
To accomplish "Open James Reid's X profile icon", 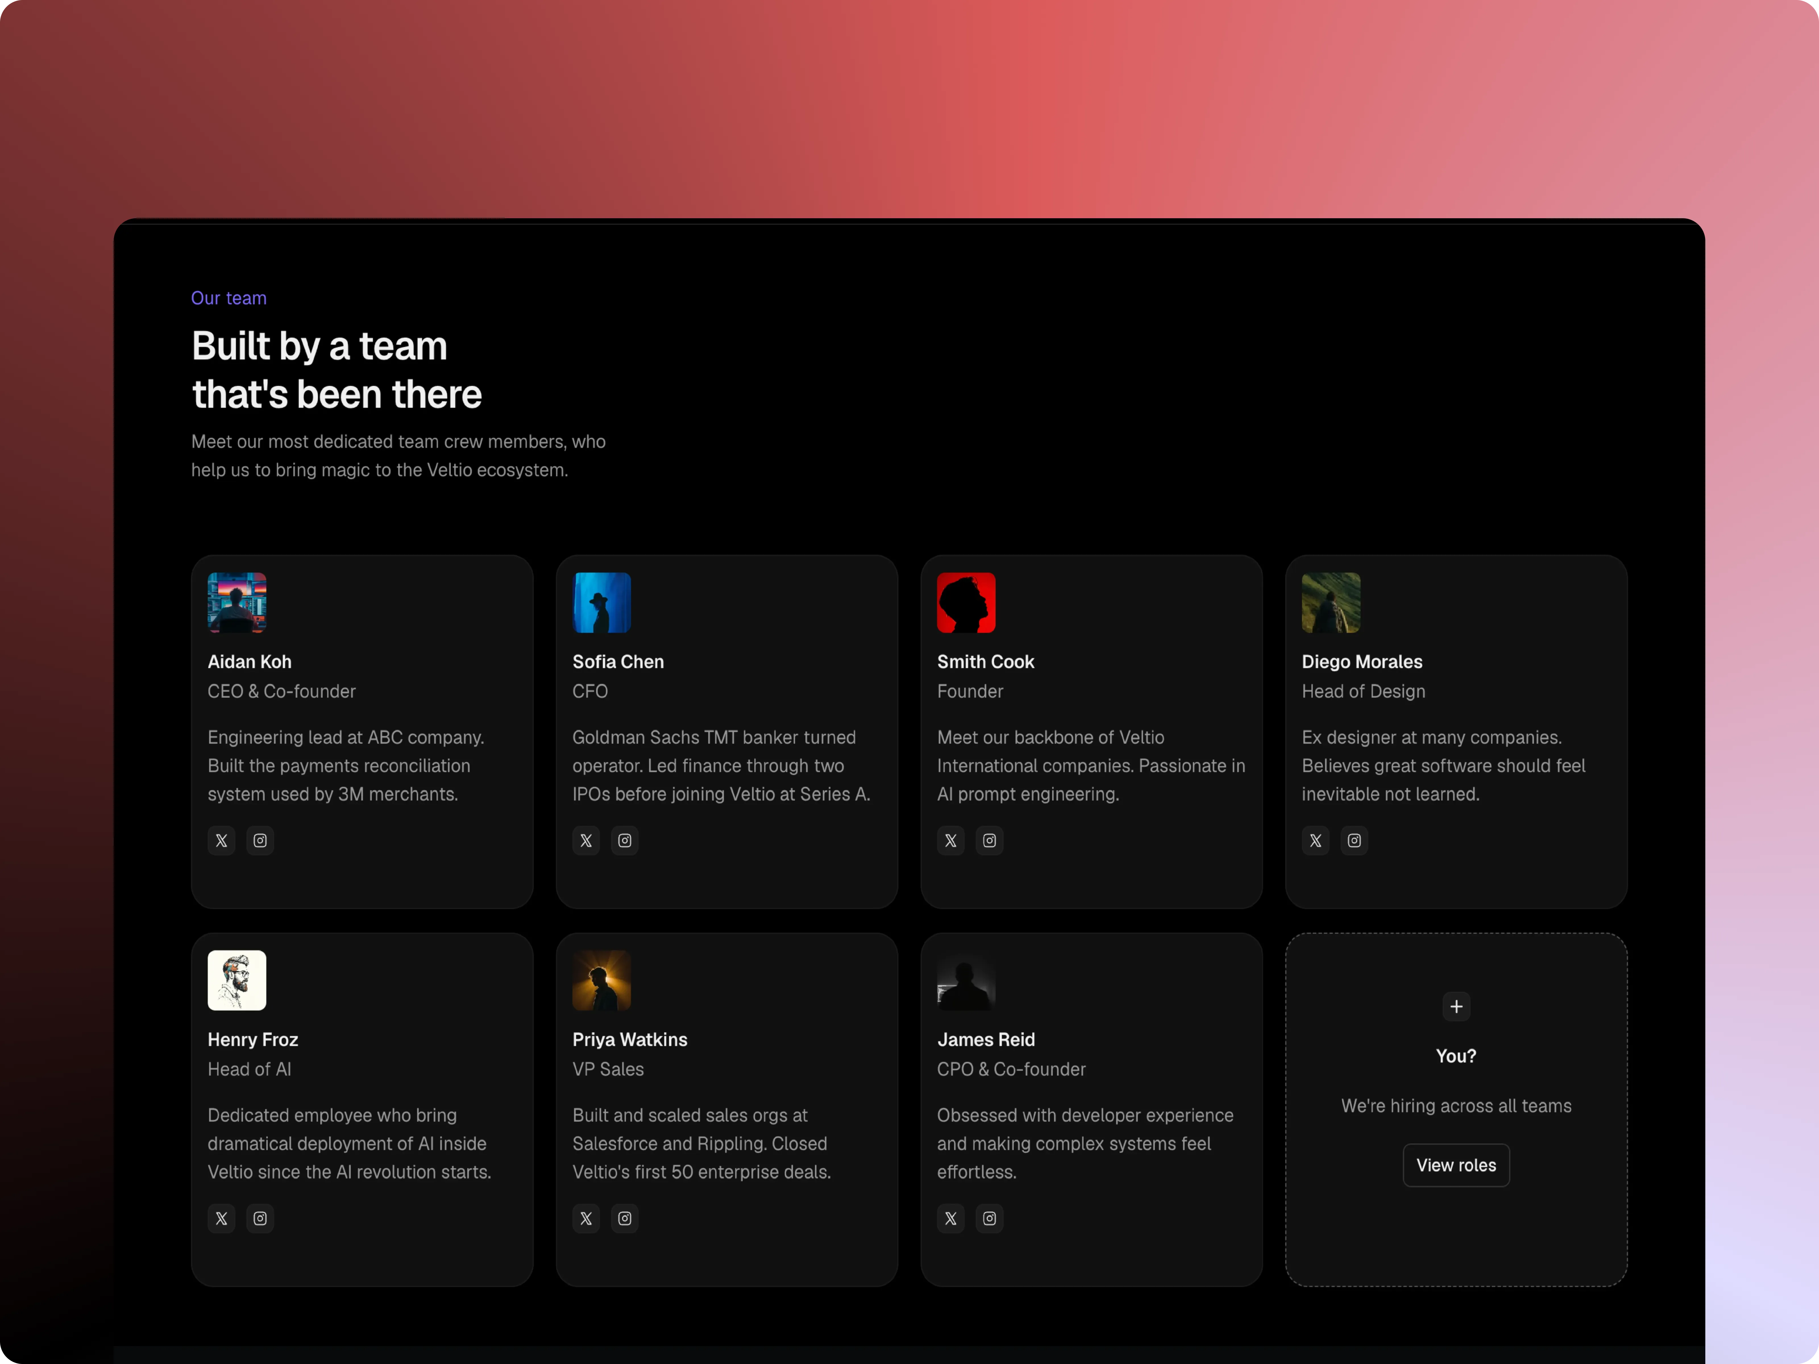I will click(951, 1219).
